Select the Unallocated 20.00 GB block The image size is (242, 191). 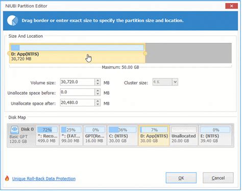click(x=184, y=135)
